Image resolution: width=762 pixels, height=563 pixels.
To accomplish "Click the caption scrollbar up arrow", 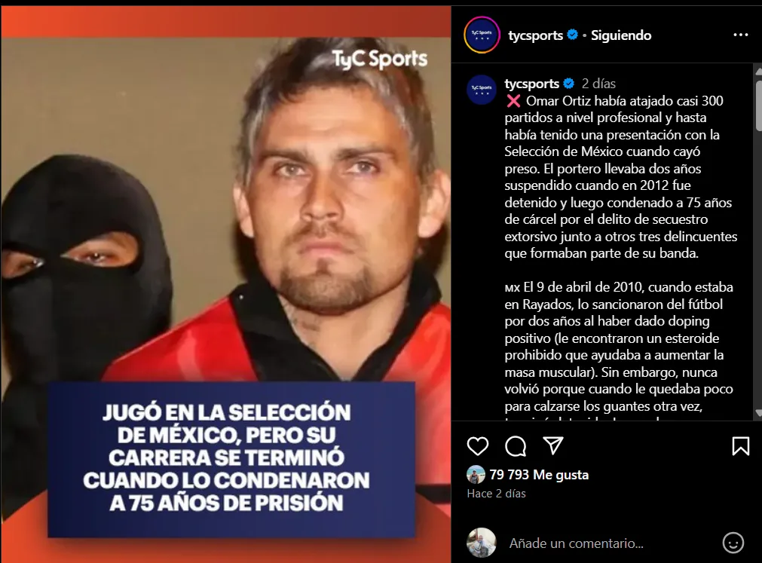I will (x=758, y=72).
